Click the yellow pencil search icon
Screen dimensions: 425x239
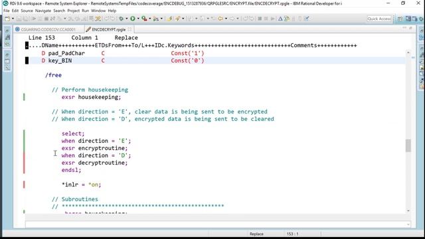(177, 19)
